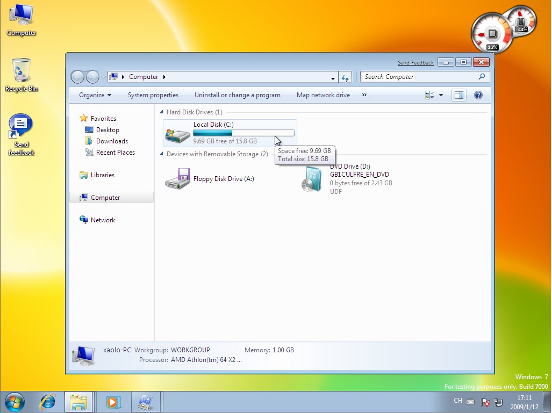Viewport: 552px width, 413px height.
Task: Open Action Center flag in system tray
Action: pos(484,401)
